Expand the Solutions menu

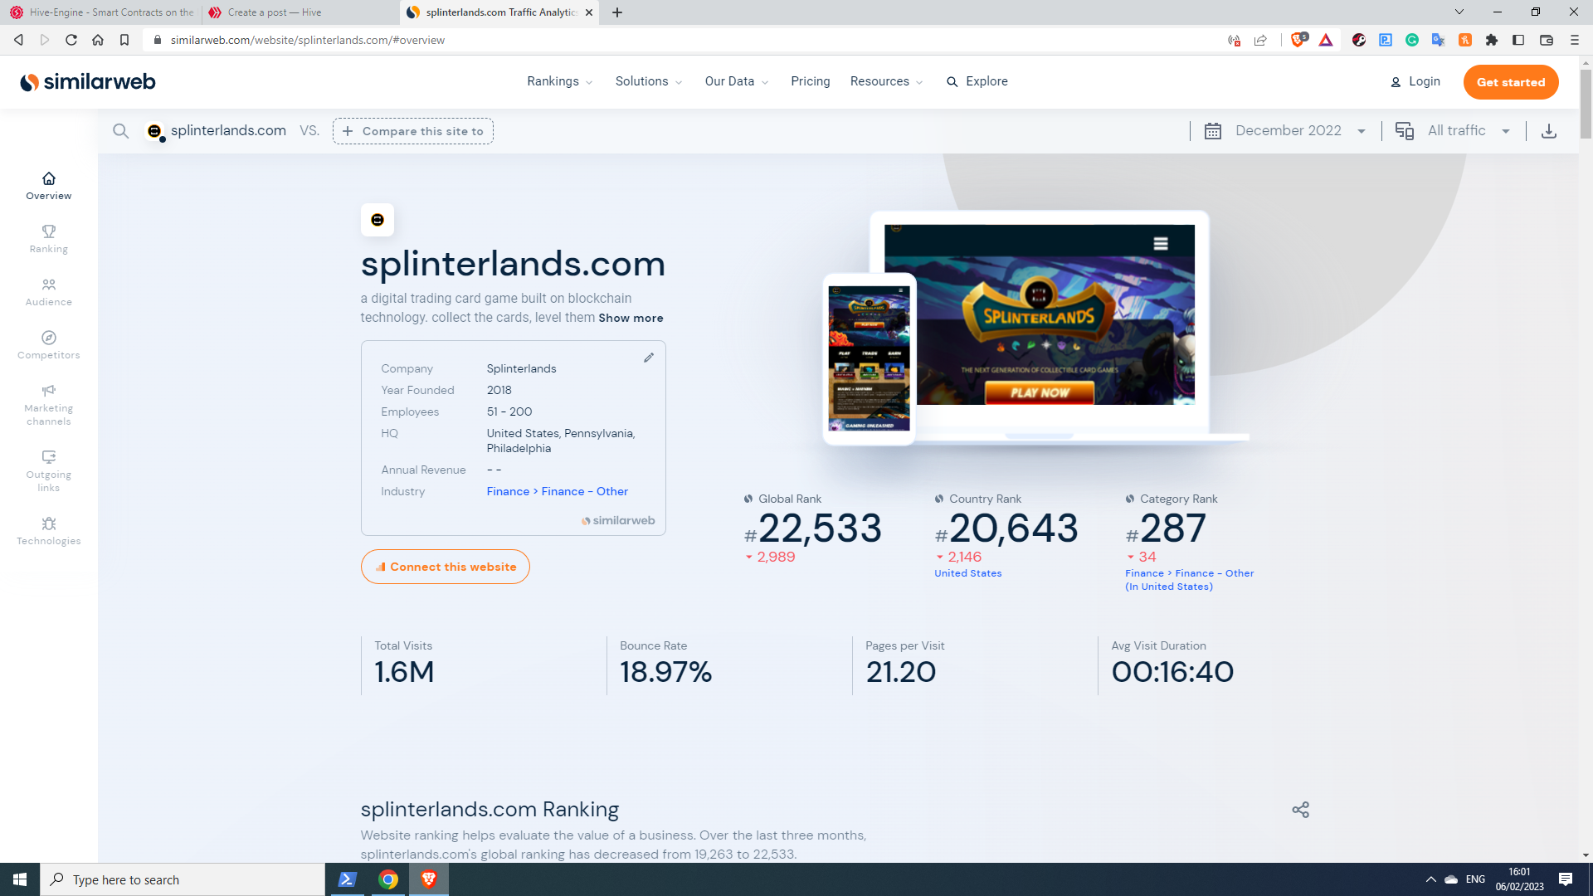pyautogui.click(x=649, y=81)
